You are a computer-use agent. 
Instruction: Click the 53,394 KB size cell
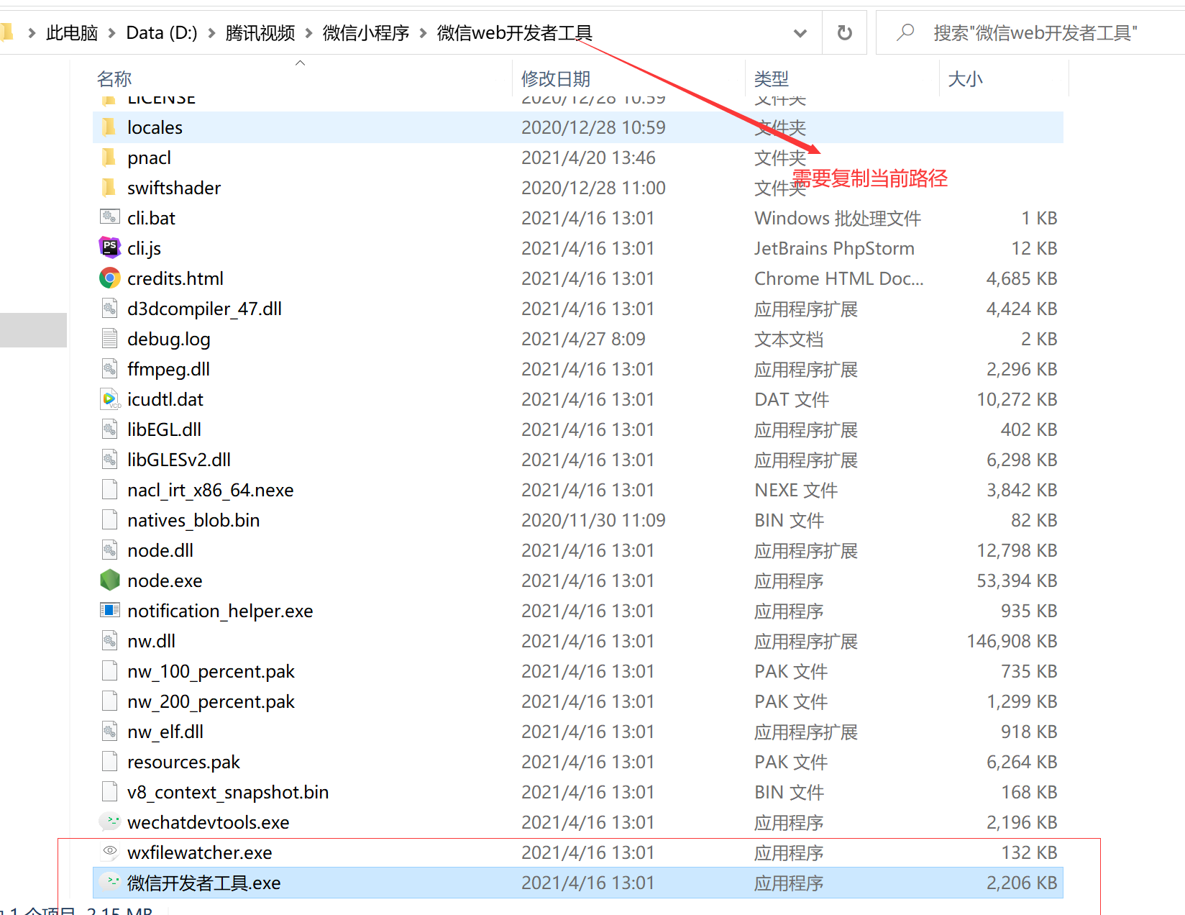(1017, 581)
